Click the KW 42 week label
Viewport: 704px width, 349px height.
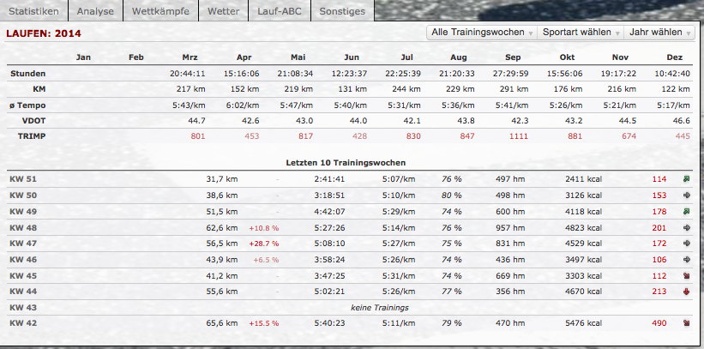23,323
